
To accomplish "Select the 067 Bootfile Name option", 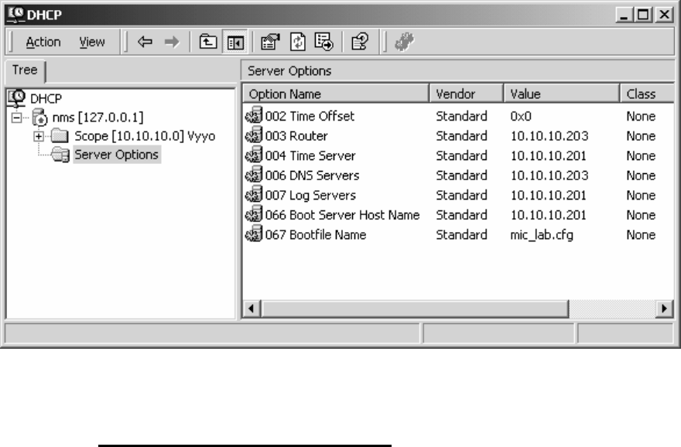I will coord(315,235).
